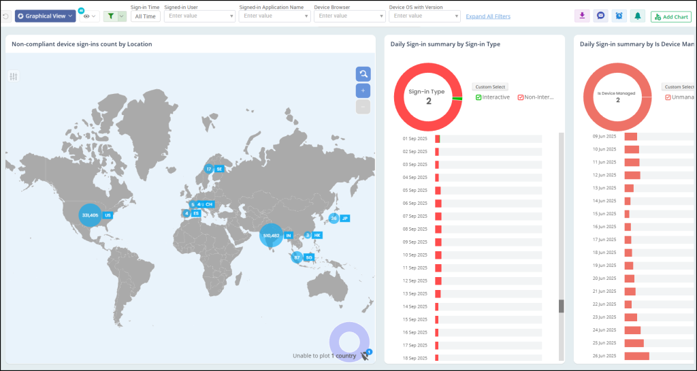Click the US bubble showing 331,405
The width and height of the screenshot is (697, 371).
click(91, 215)
